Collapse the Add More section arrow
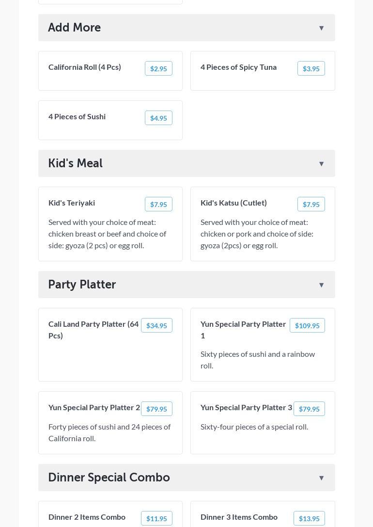The height and width of the screenshot is (527, 373). [x=321, y=28]
